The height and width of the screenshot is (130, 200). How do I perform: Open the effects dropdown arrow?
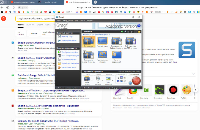coord(113,80)
